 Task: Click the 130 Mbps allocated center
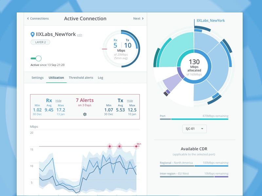(x=194, y=67)
